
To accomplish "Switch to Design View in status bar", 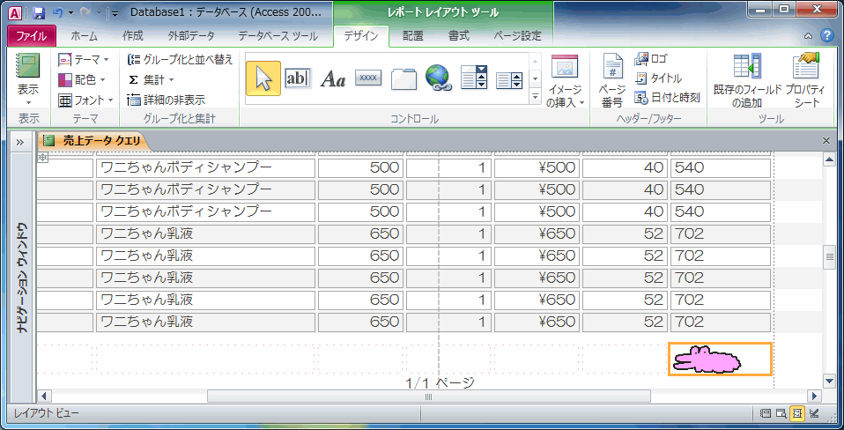I will pyautogui.click(x=814, y=413).
